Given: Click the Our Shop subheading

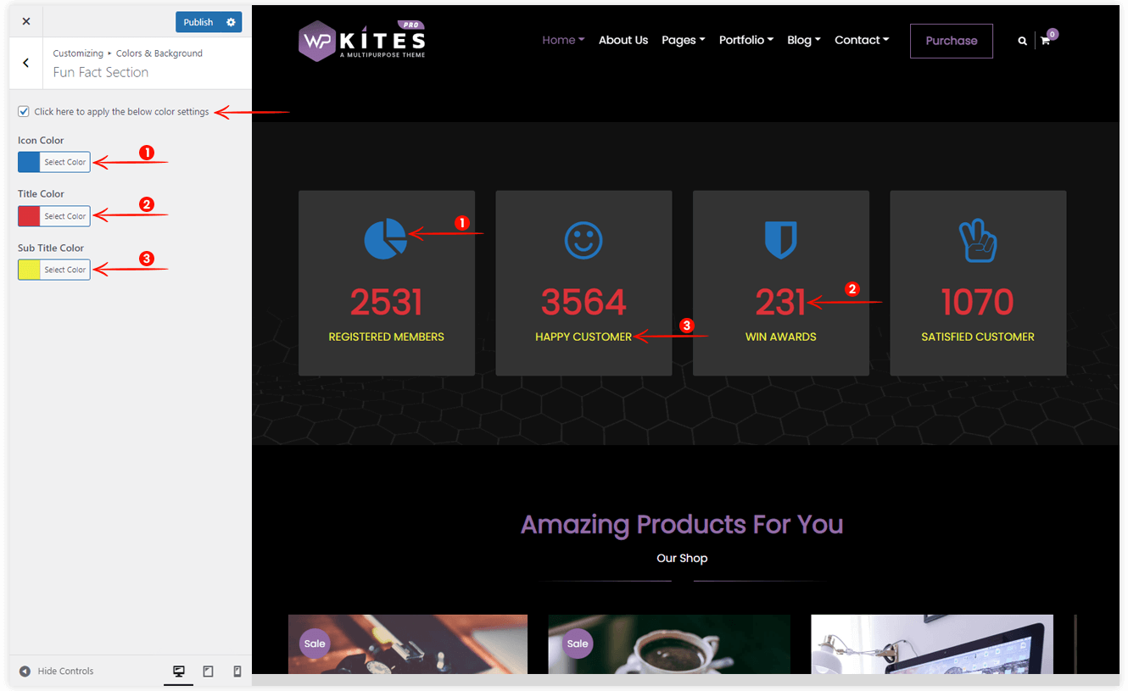Looking at the screenshot, I should point(682,558).
